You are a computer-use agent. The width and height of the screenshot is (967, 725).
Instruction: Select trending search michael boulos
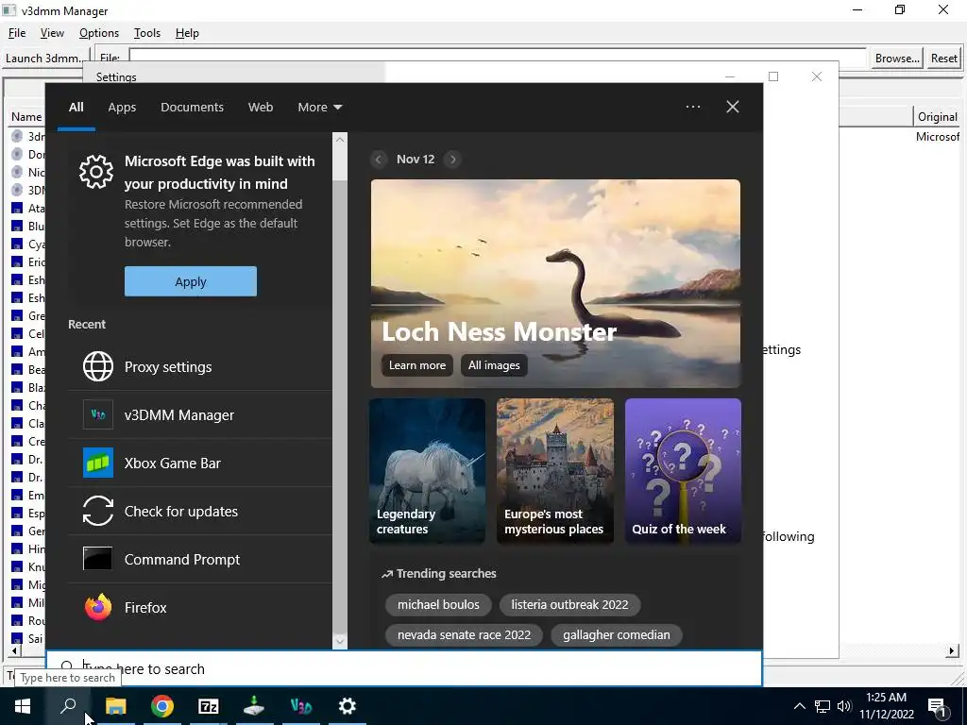click(438, 605)
